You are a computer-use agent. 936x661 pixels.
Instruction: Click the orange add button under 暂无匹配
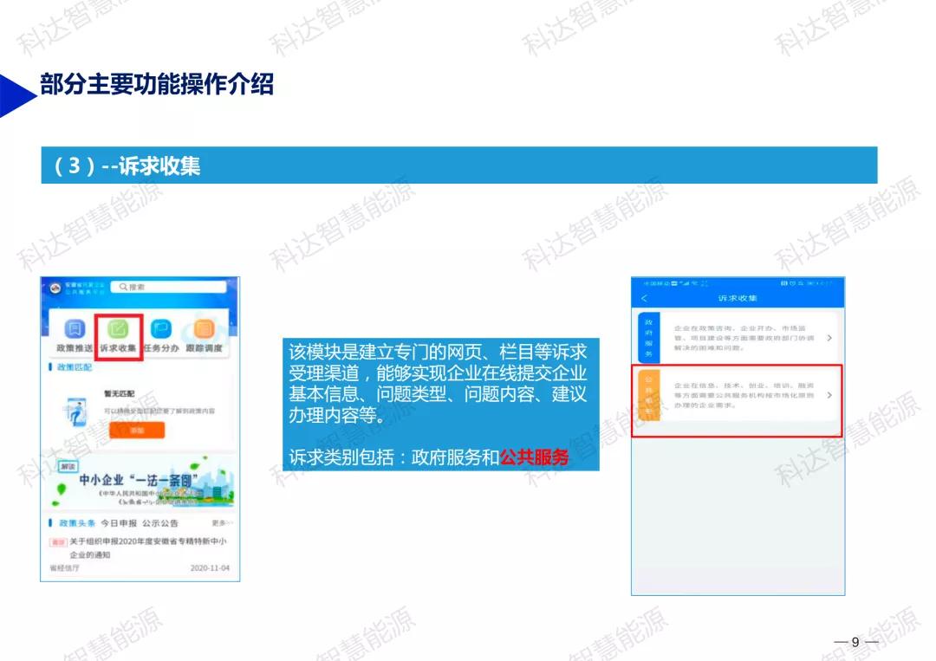click(x=137, y=431)
